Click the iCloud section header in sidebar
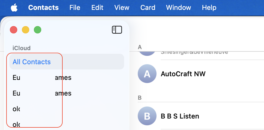Viewport: 264px width, 130px height. [x=22, y=48]
